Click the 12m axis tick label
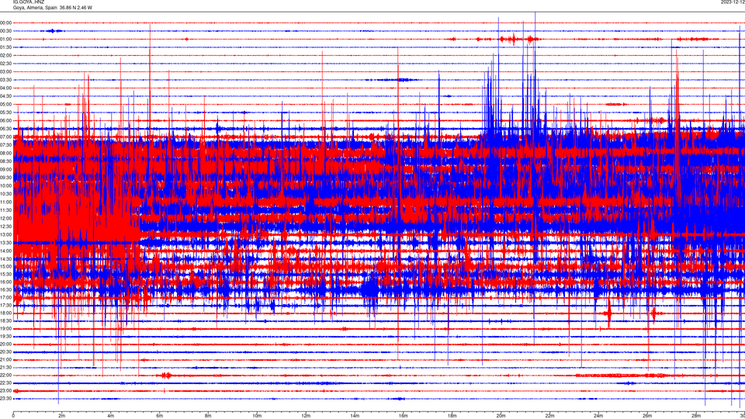Viewport: 745px width, 419px height. click(x=306, y=416)
